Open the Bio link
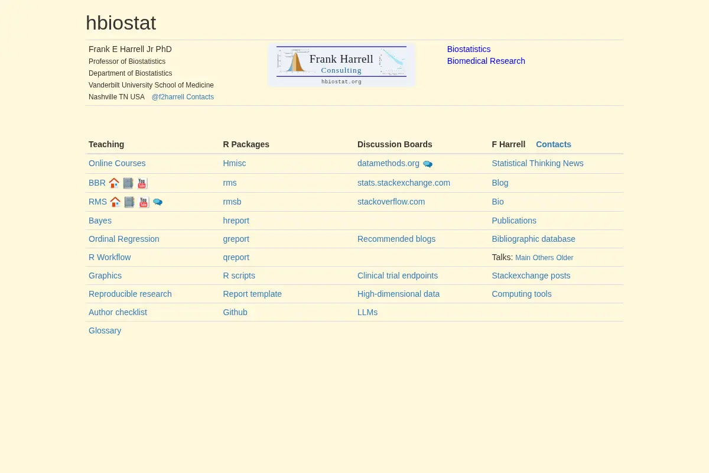This screenshot has width=709, height=473. click(x=498, y=202)
